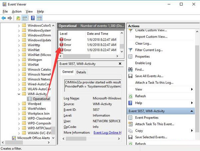
Task: Click the event description text box
Action: coord(93,85)
